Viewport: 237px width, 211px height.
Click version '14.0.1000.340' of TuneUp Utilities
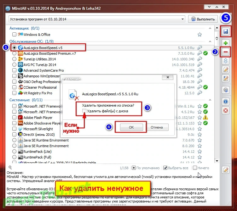click(183, 59)
